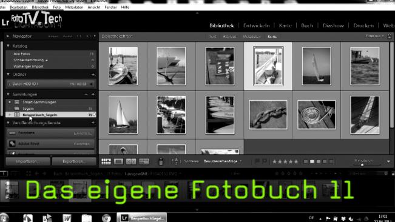
Task: Open the Buch module
Action: (x=307, y=25)
